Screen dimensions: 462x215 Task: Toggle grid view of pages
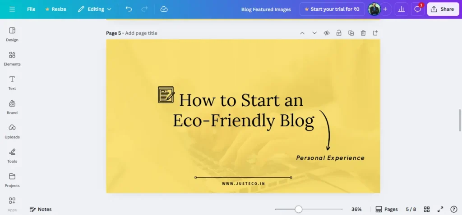click(427, 209)
